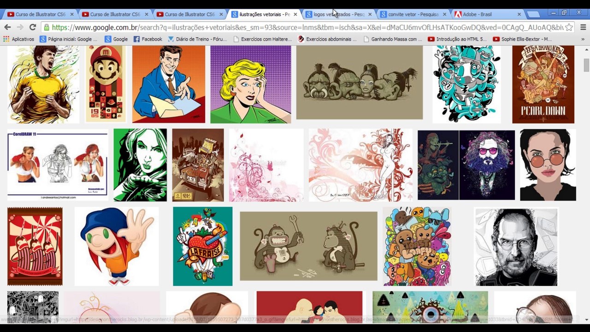Image resolution: width=590 pixels, height=332 pixels.
Task: Click the browser forward arrow
Action: (x=20, y=27)
